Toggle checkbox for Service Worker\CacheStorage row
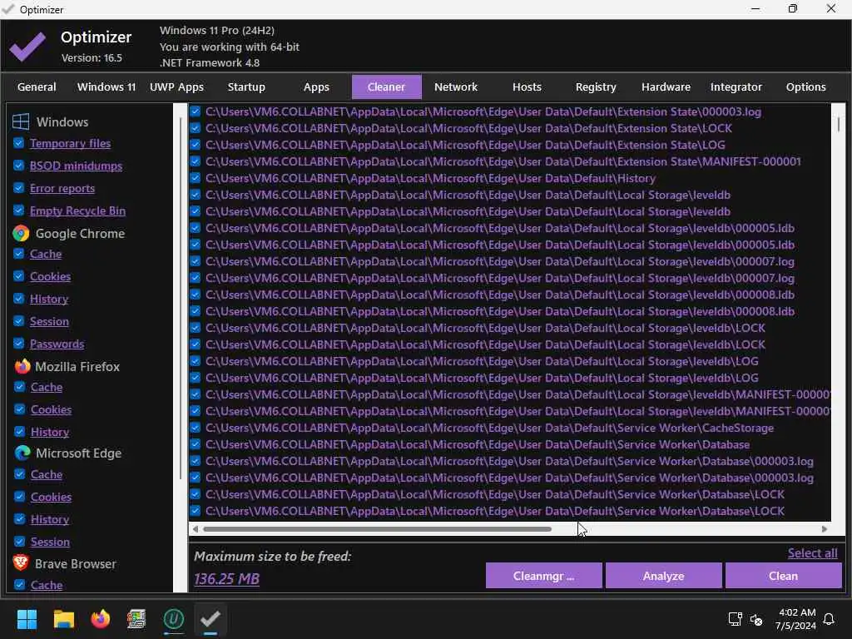 [195, 428]
